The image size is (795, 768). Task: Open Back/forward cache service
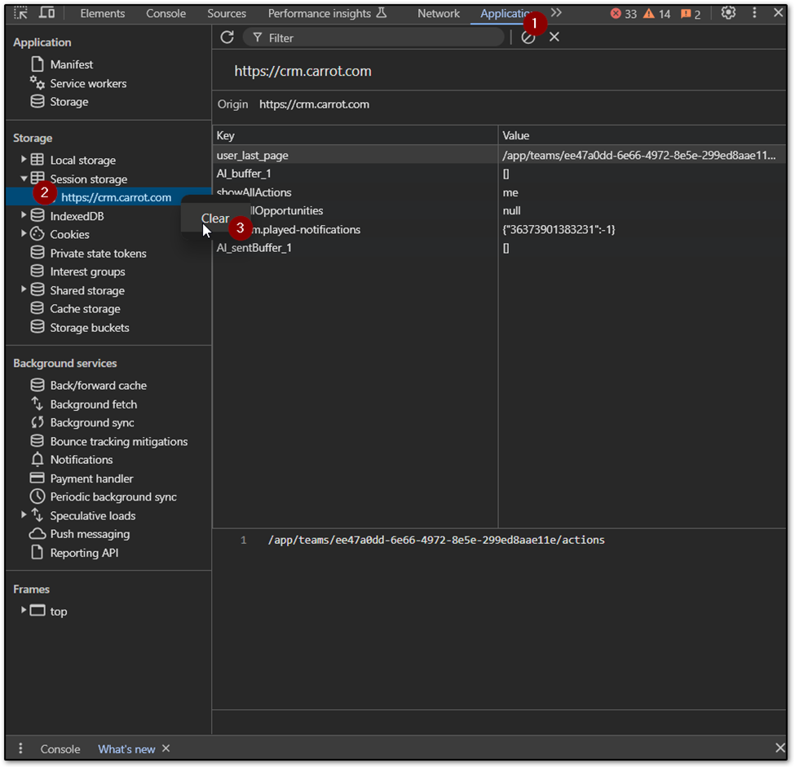(99, 386)
